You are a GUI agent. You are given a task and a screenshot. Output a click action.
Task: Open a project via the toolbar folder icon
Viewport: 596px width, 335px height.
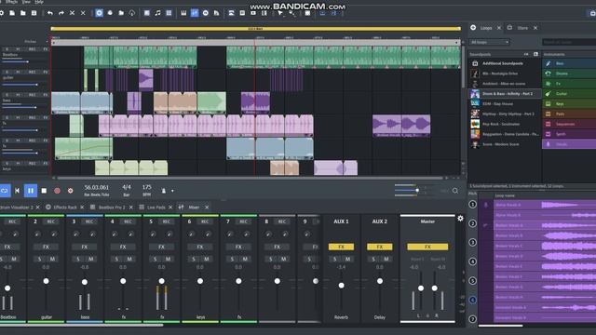[22, 13]
